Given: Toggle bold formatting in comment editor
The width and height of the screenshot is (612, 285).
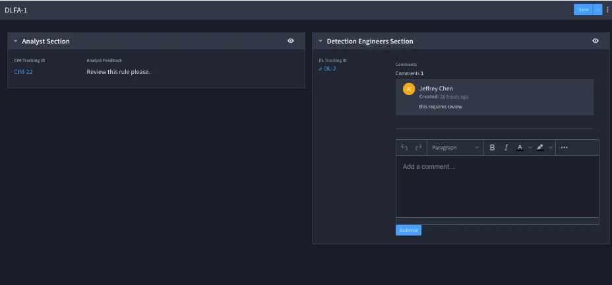Looking at the screenshot, I should (492, 148).
